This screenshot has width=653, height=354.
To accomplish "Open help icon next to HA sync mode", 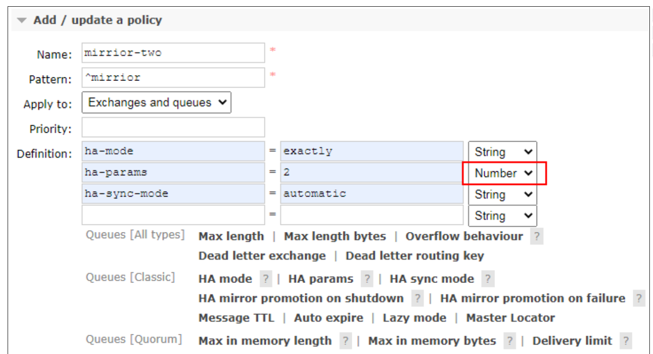I will coord(488,279).
